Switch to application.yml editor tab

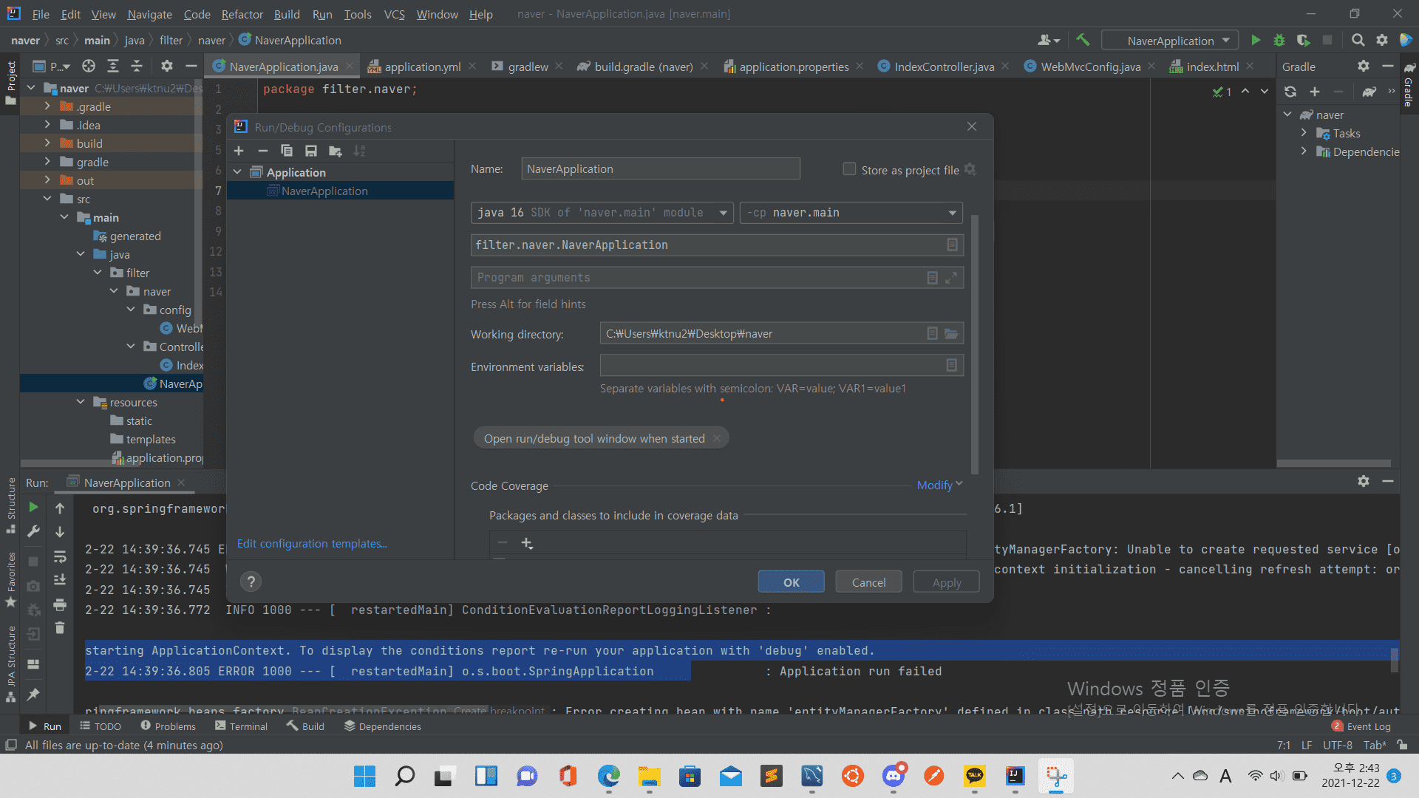(x=422, y=66)
